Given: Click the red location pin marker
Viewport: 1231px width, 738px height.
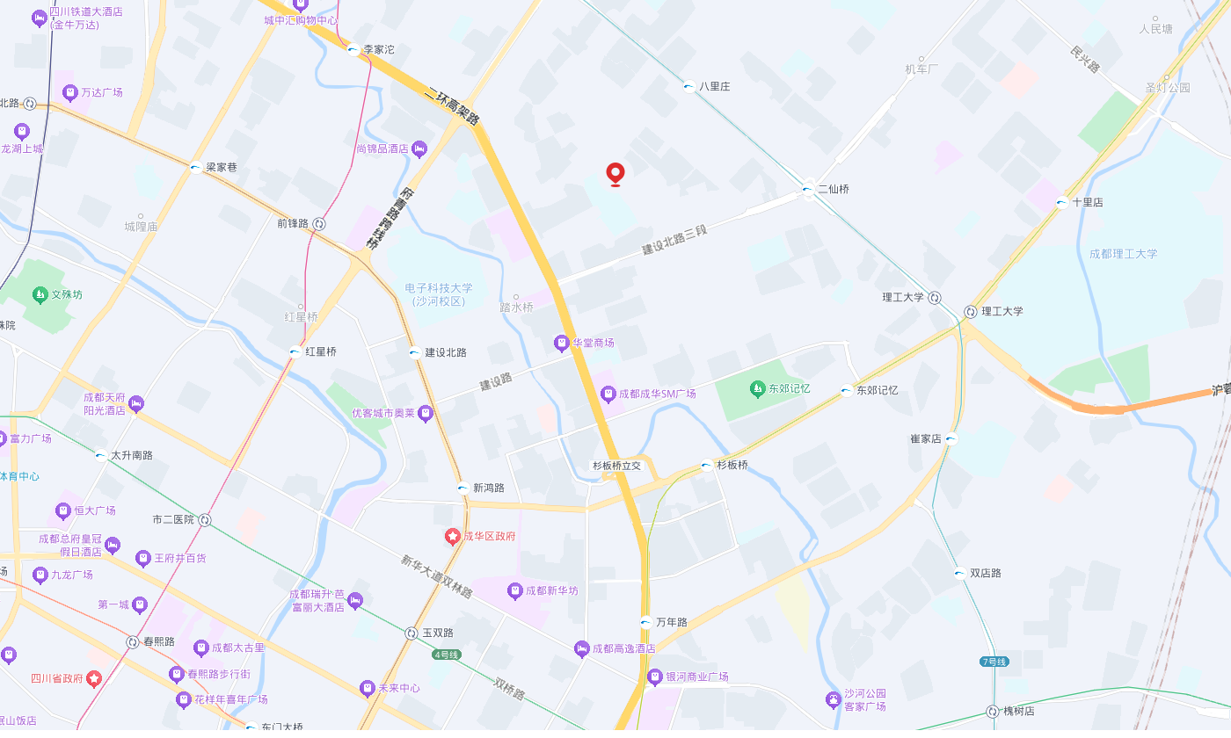Looking at the screenshot, I should tap(615, 175).
